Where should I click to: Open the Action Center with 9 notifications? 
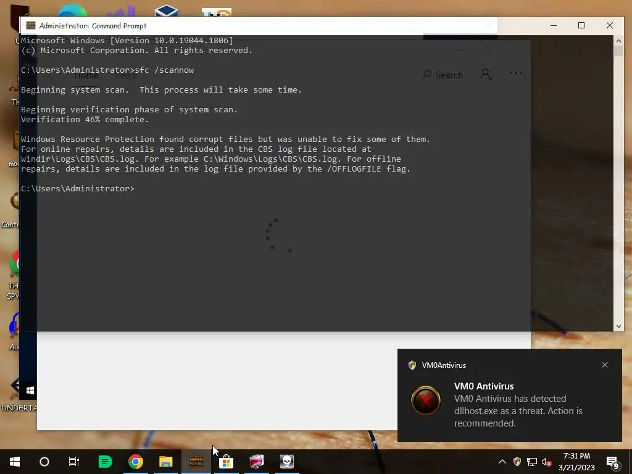(613, 463)
